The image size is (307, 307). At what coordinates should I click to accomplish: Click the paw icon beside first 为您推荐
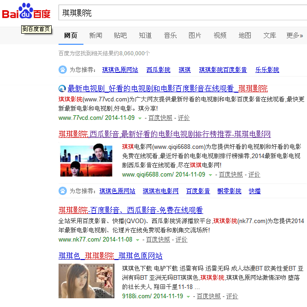(x=63, y=70)
